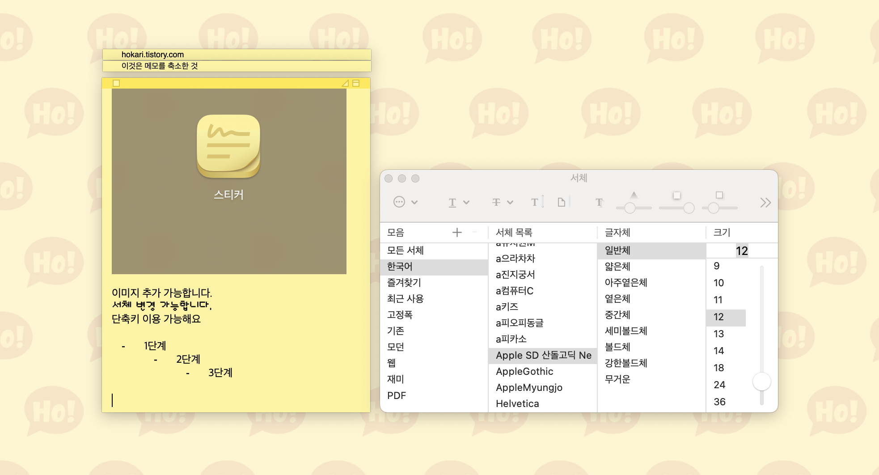
Task: Choose the Helvetica font
Action: point(543,404)
